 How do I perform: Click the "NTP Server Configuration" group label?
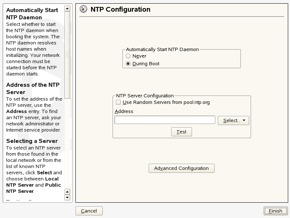tap(145, 96)
